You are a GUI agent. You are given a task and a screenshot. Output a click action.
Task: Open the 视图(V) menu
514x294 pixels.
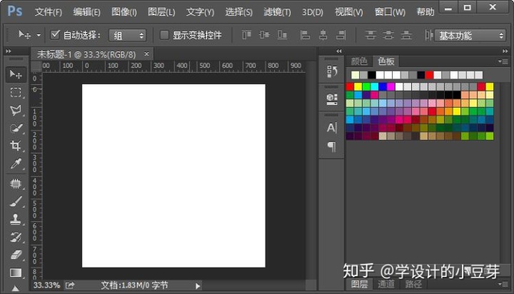[x=349, y=12]
